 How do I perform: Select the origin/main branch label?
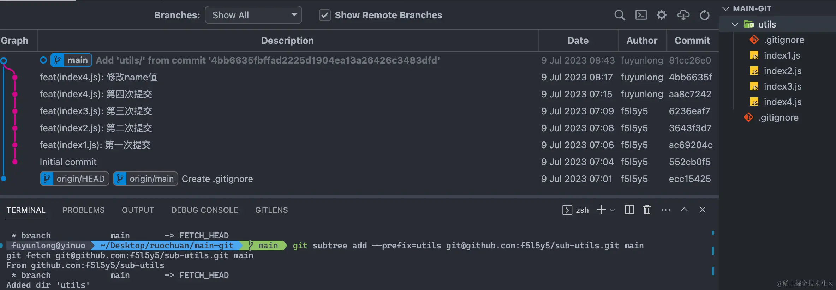pyautogui.click(x=145, y=179)
